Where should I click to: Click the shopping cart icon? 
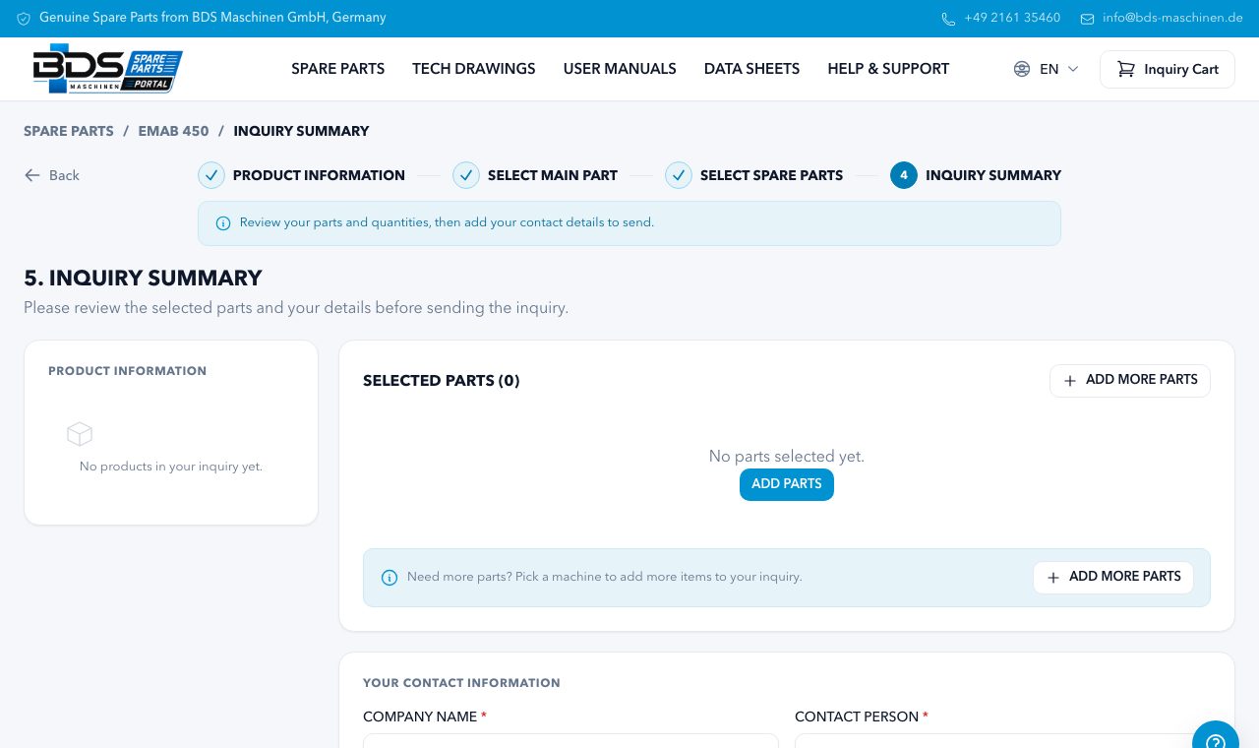click(1126, 69)
